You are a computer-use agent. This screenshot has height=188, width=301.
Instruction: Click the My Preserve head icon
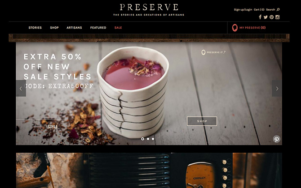(235, 28)
